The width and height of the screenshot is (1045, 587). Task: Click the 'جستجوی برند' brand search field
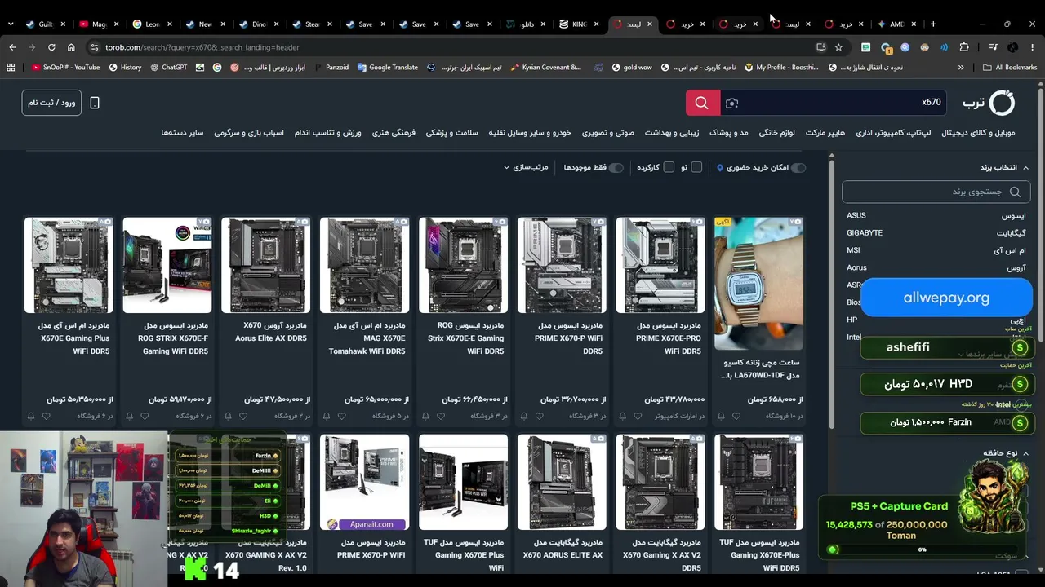point(936,192)
